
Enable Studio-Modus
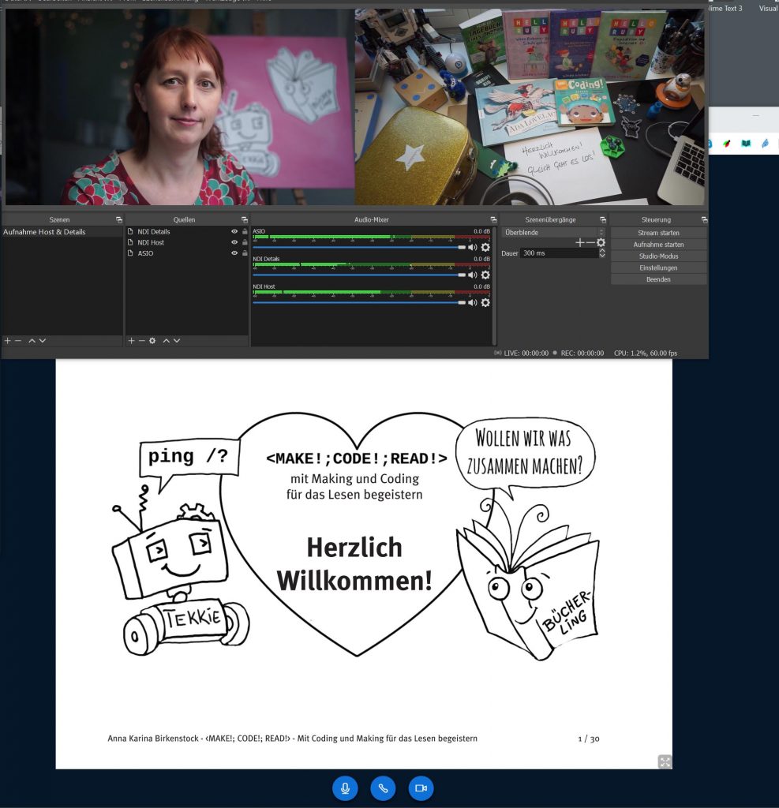[658, 256]
